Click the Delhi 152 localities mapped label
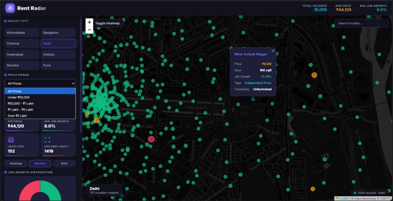This screenshot has height=201, width=393. click(x=104, y=190)
